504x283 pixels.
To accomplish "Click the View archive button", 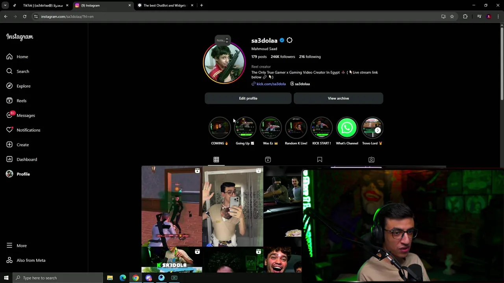I will click(338, 98).
